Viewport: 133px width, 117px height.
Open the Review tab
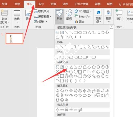(x=98, y=4)
